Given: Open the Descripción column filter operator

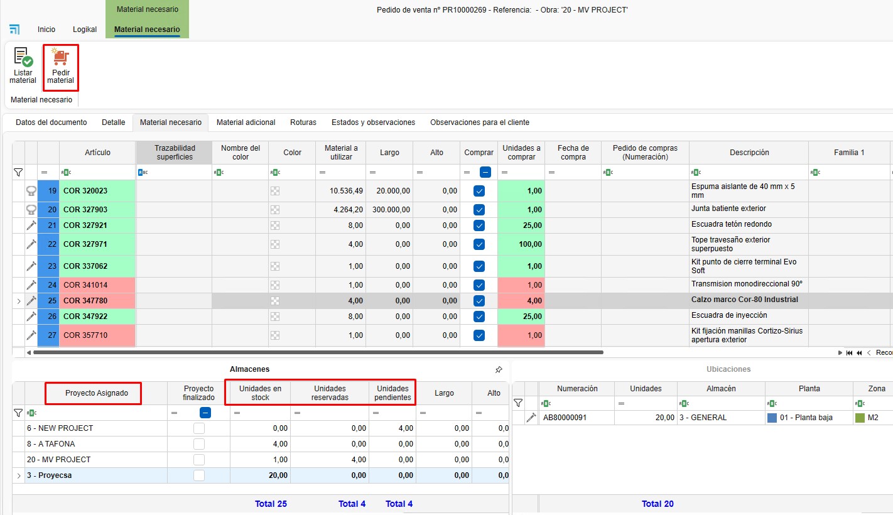Looking at the screenshot, I should [696, 172].
